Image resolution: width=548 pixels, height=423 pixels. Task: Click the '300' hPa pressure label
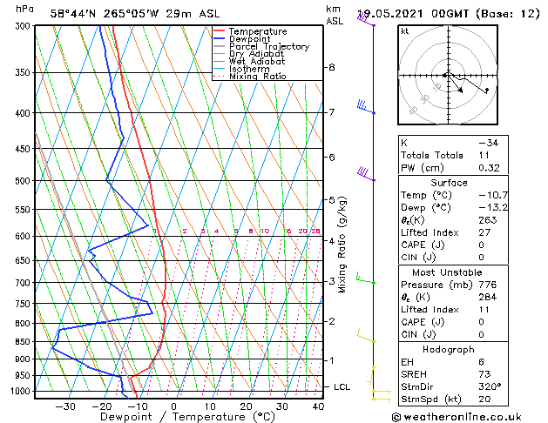[24, 26]
